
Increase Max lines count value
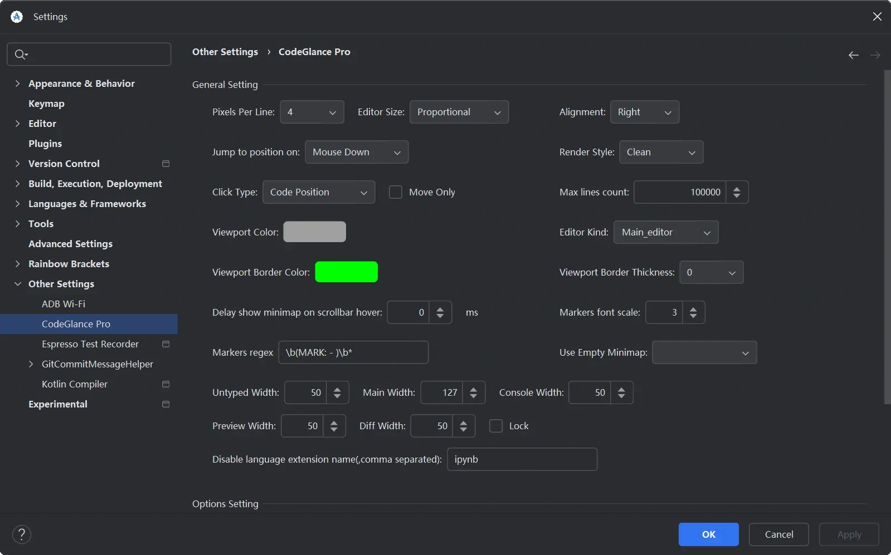(x=737, y=188)
